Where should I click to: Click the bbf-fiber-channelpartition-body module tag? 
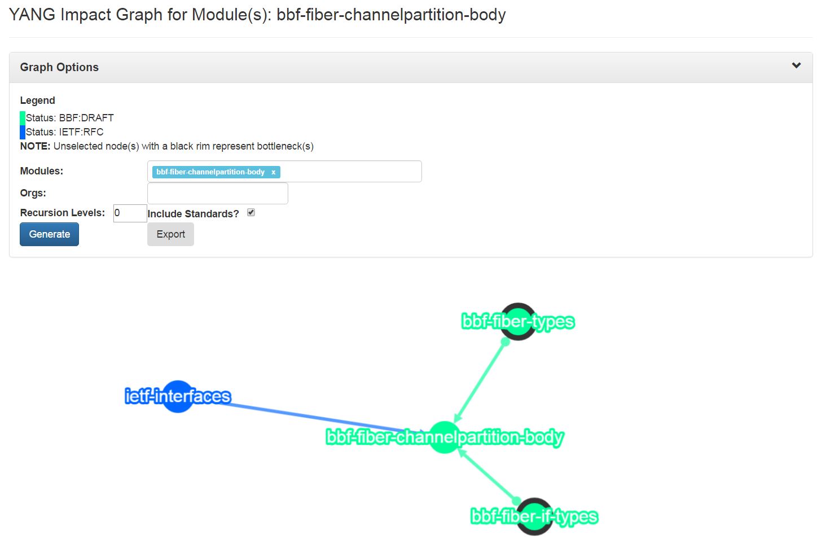(x=210, y=172)
